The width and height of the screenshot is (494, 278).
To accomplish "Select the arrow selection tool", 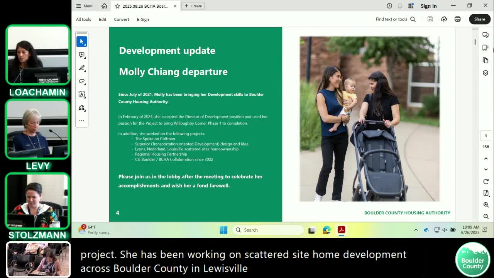I will [x=82, y=41].
